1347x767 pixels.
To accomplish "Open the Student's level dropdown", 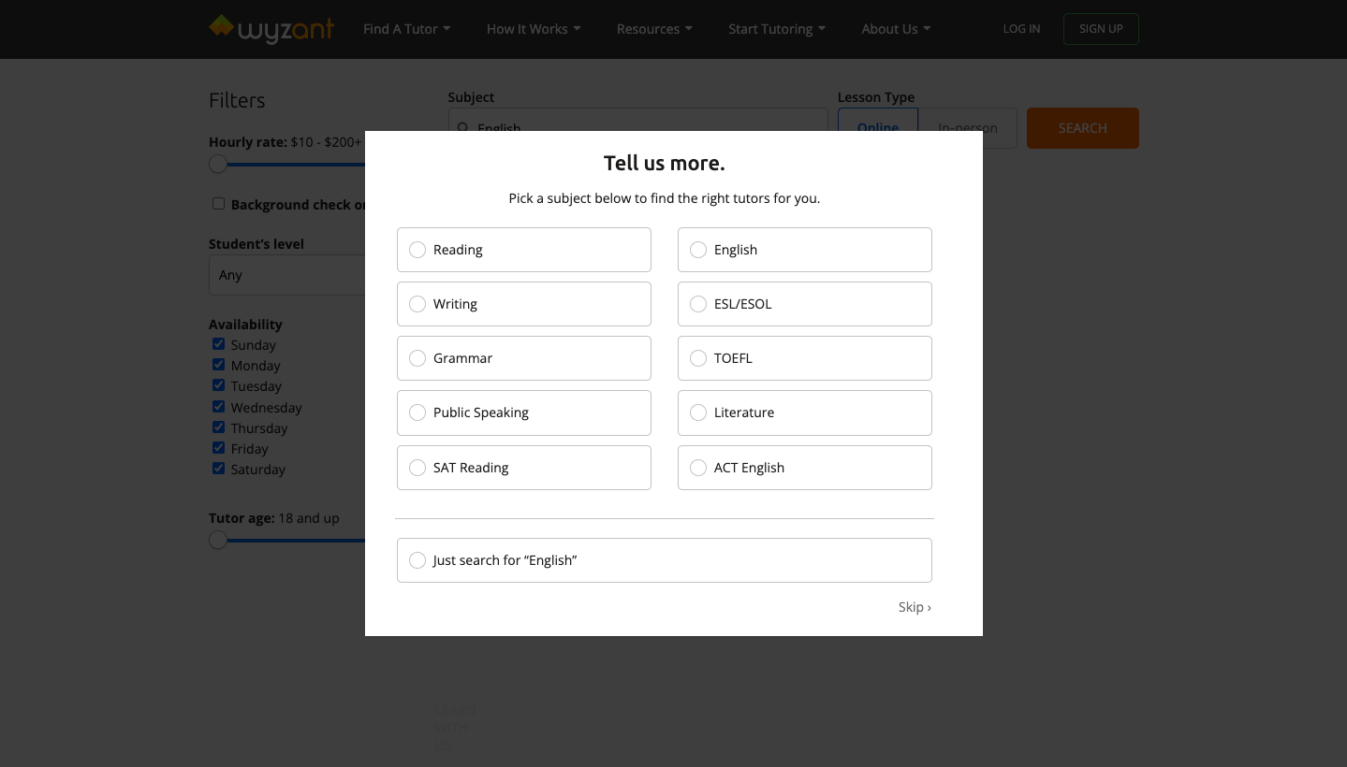I will (x=286, y=275).
